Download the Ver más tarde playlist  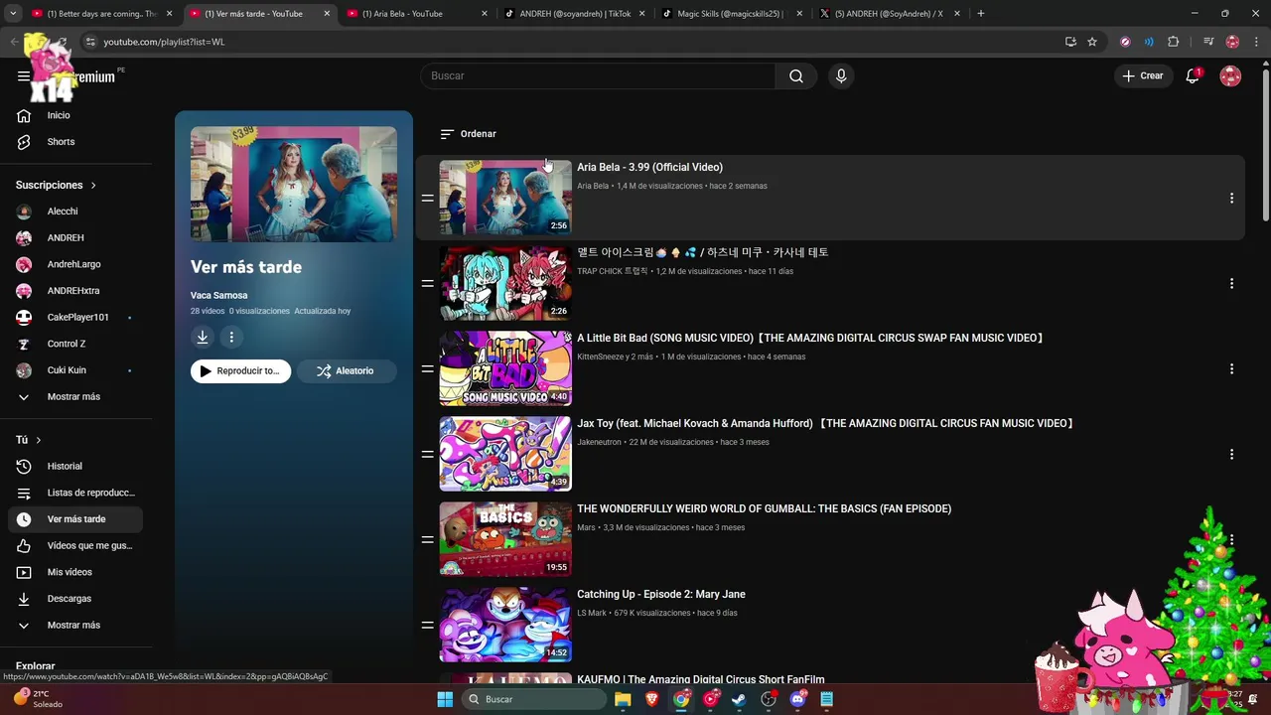[x=203, y=338]
